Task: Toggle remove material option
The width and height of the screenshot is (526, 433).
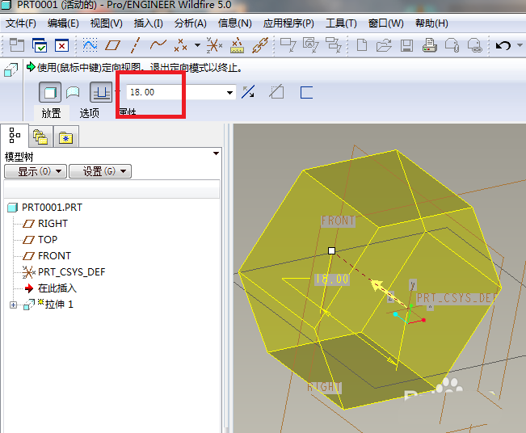Action: pos(277,92)
